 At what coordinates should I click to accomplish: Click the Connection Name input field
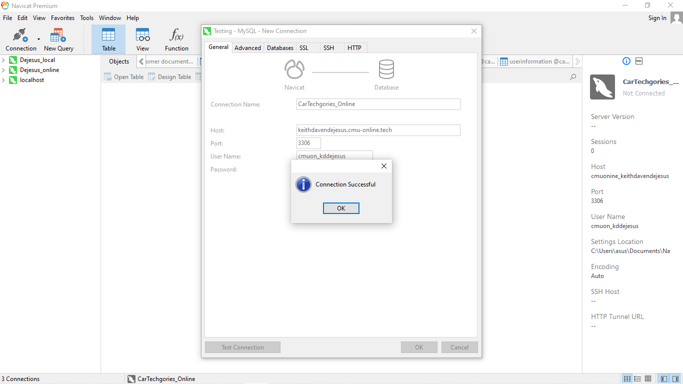(x=378, y=104)
